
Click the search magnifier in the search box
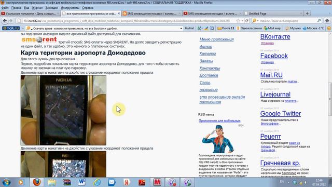(319, 21)
